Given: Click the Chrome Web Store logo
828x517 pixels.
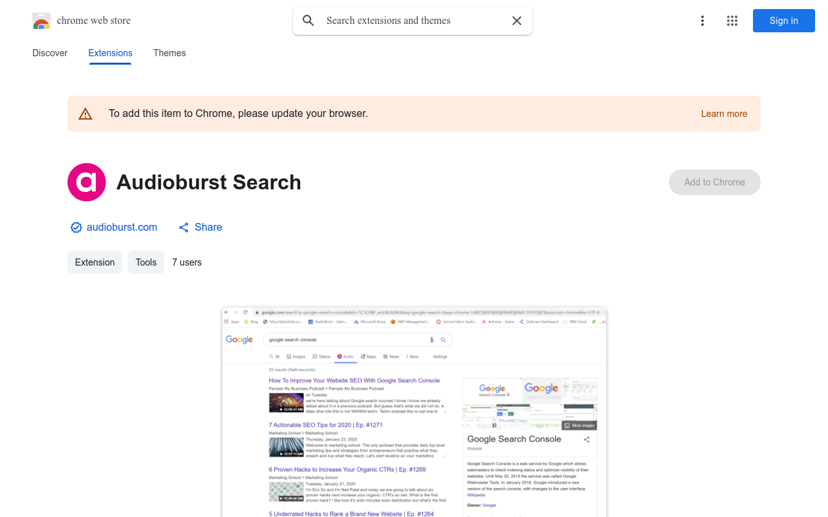Looking at the screenshot, I should [x=41, y=21].
